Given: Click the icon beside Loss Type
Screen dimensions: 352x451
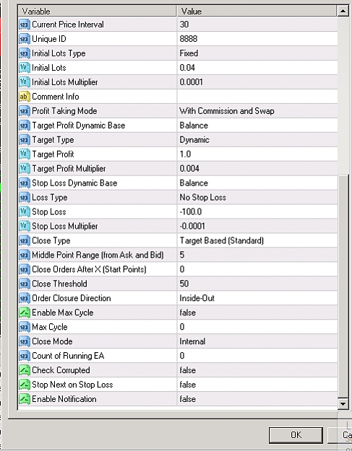Looking at the screenshot, I should 25,197.
